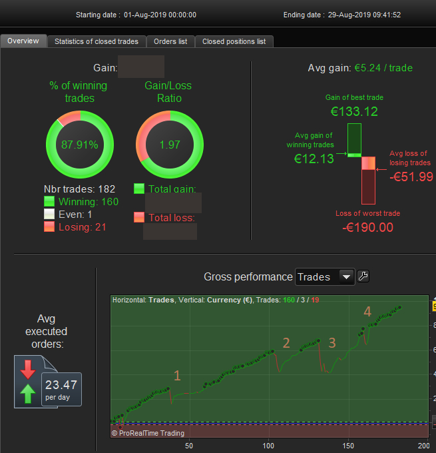Open the Orders list tab

(170, 41)
